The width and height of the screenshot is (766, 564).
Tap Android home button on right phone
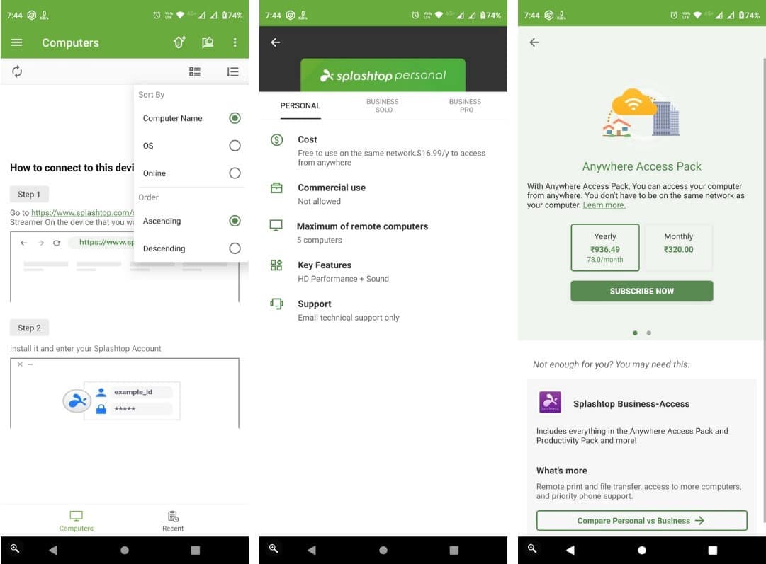(x=642, y=551)
